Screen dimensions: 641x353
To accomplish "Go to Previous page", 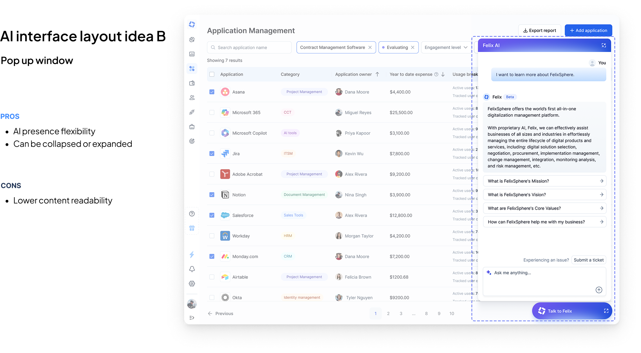I will 221,314.
